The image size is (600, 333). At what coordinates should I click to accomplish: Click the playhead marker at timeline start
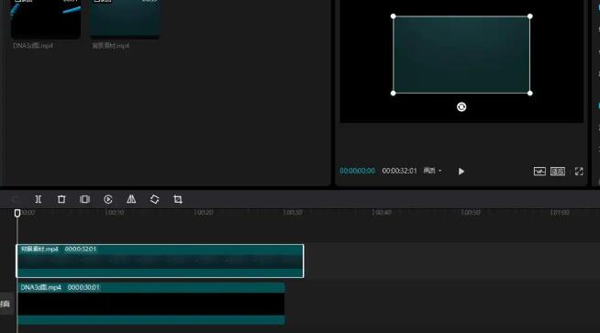coord(17,213)
